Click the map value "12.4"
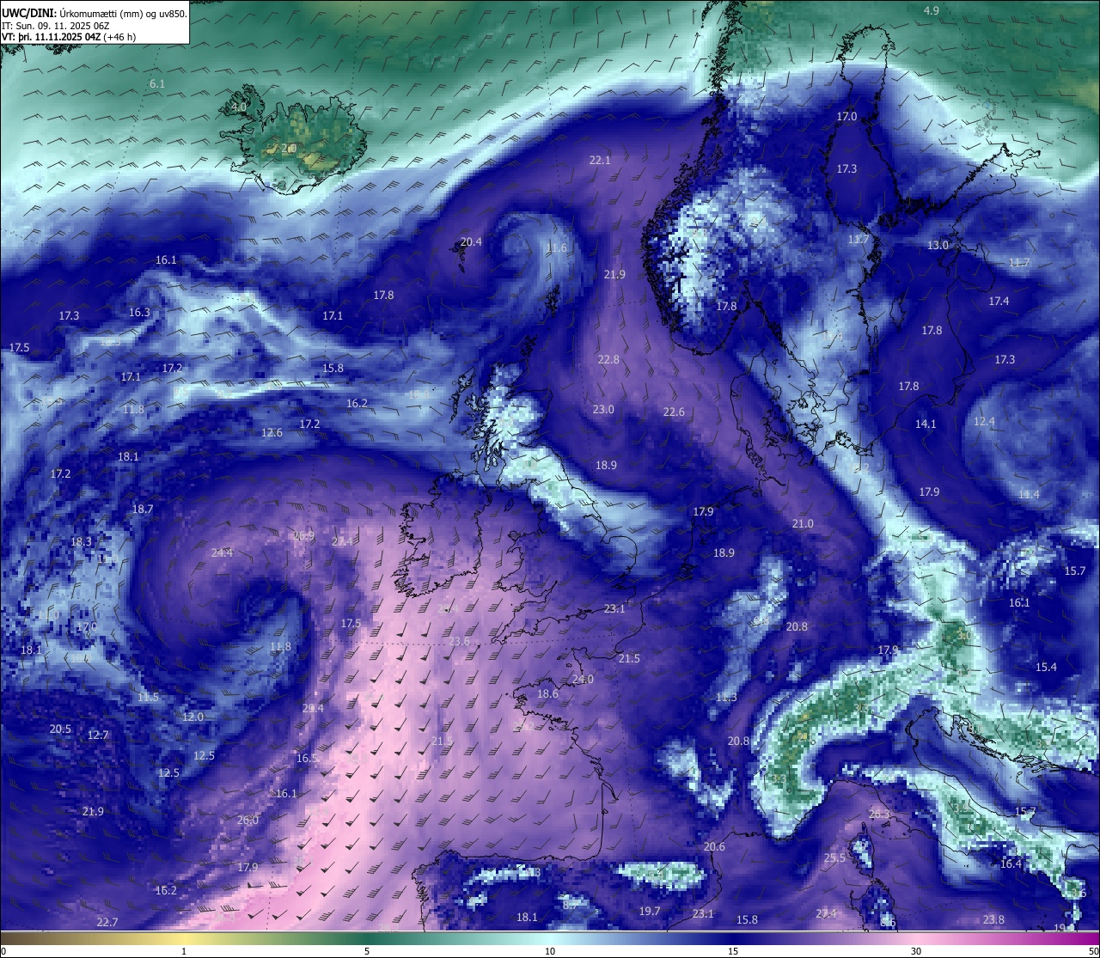This screenshot has height=958, width=1100. coord(984,421)
